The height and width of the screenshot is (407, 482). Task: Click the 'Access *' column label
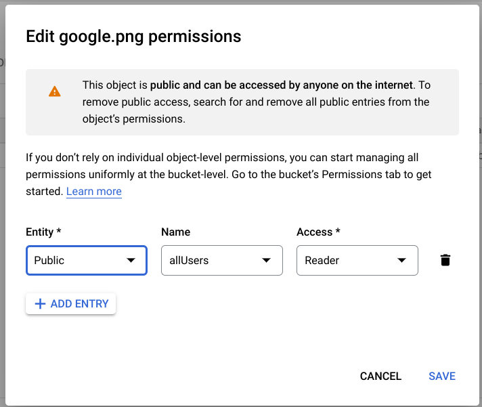(x=318, y=232)
